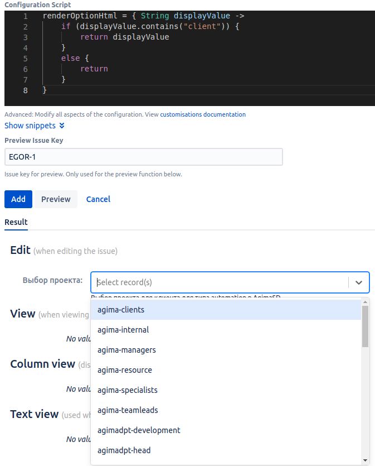Cancel the configuration form
375x466 pixels.
[x=98, y=199]
